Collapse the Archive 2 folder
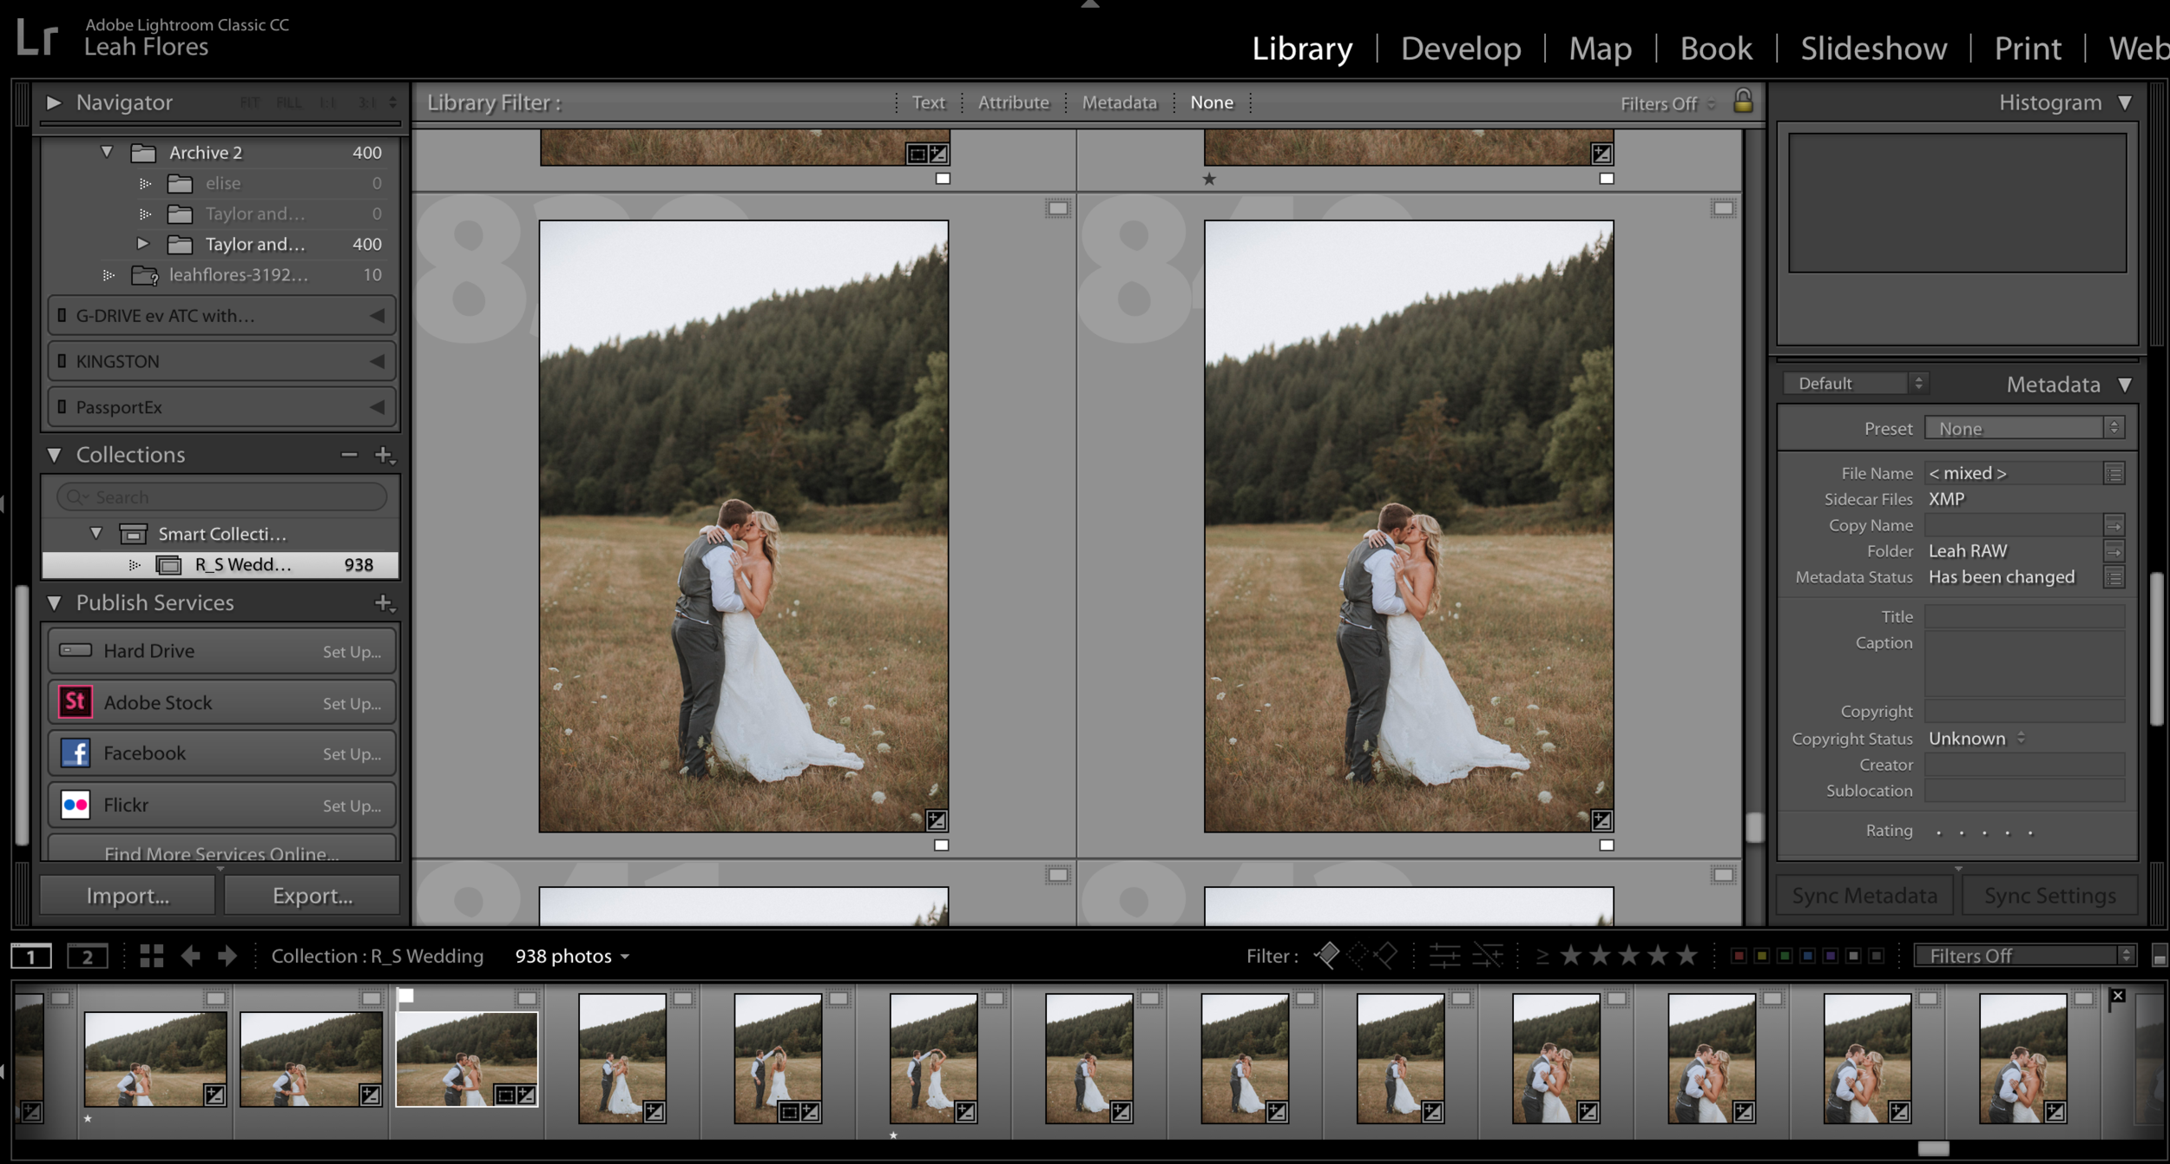2170x1164 pixels. coord(107,152)
